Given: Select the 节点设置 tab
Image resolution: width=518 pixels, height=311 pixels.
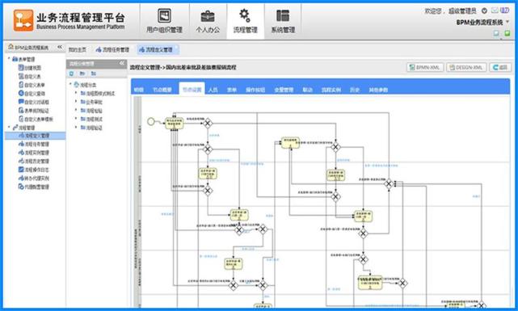Looking at the screenshot, I should (192, 89).
